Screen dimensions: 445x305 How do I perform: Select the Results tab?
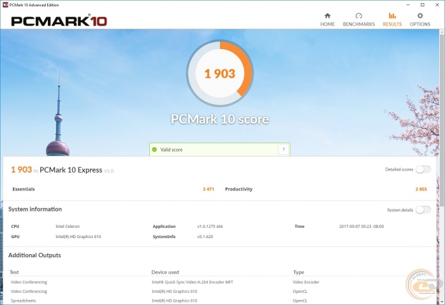tap(392, 20)
